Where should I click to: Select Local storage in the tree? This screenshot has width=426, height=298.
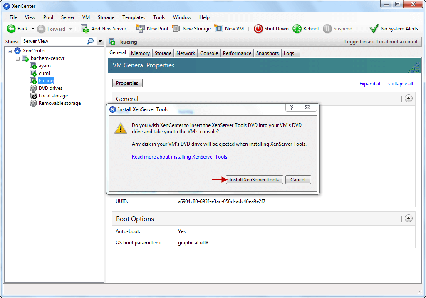53,96
